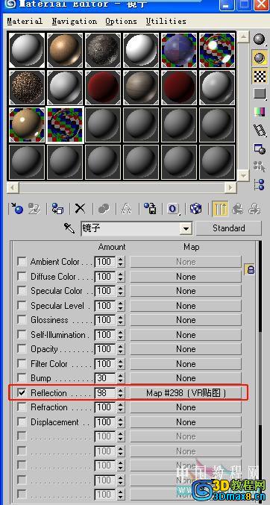Enable the Bump map checkbox
The image size is (270, 505).
point(22,378)
